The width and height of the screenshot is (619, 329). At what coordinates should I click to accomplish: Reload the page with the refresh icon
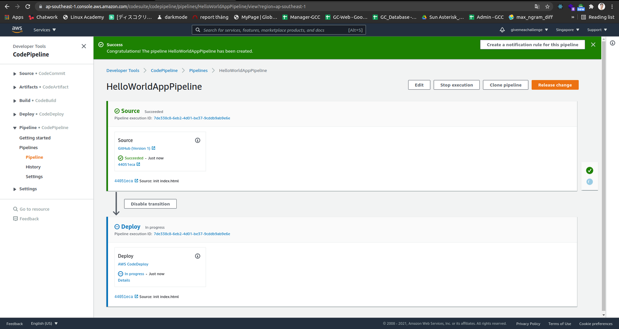coord(28,6)
